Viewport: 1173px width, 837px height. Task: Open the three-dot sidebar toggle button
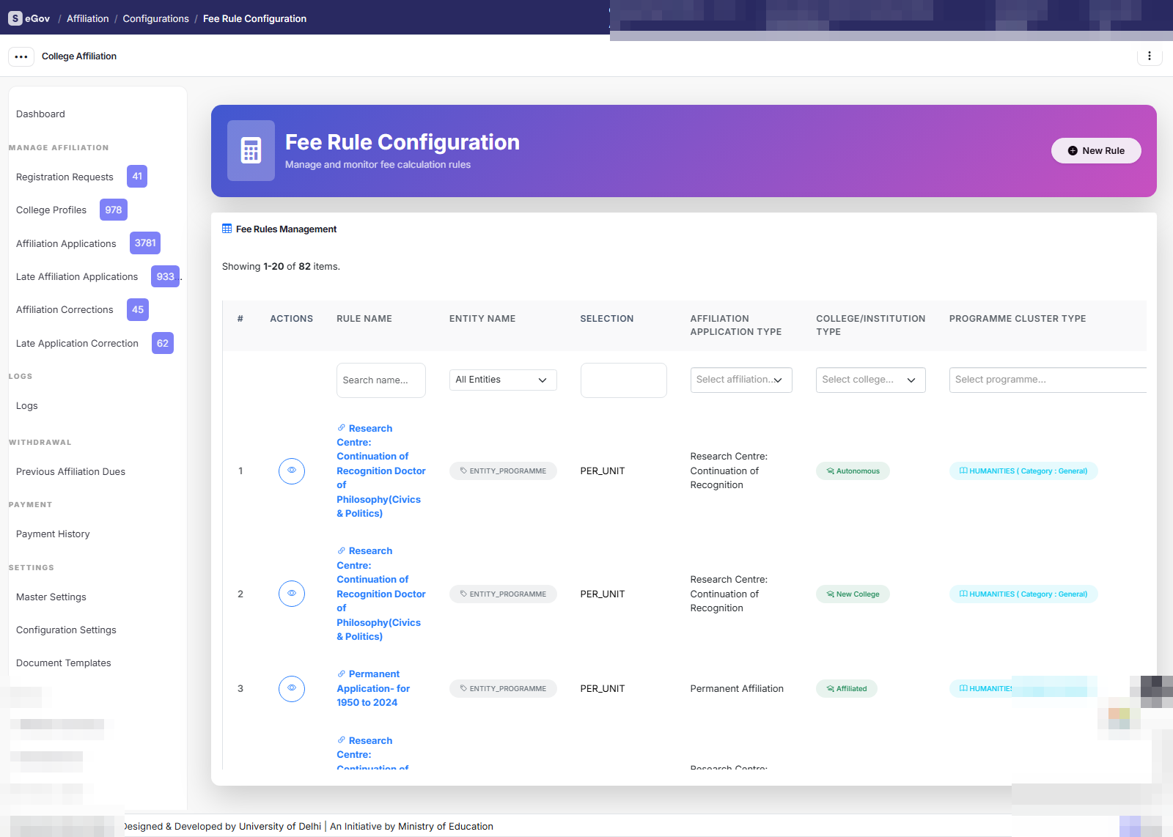click(x=21, y=56)
